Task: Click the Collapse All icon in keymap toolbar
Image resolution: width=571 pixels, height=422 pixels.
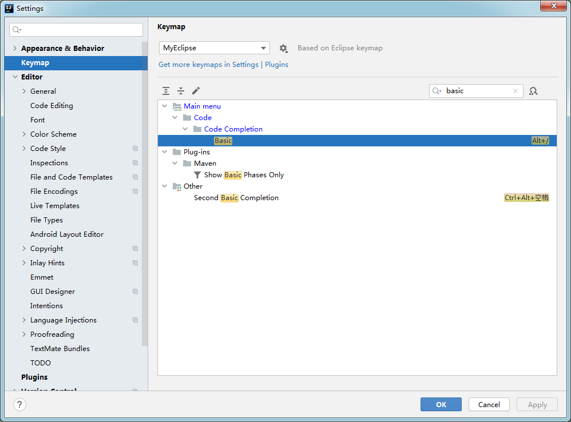Action: pos(181,91)
